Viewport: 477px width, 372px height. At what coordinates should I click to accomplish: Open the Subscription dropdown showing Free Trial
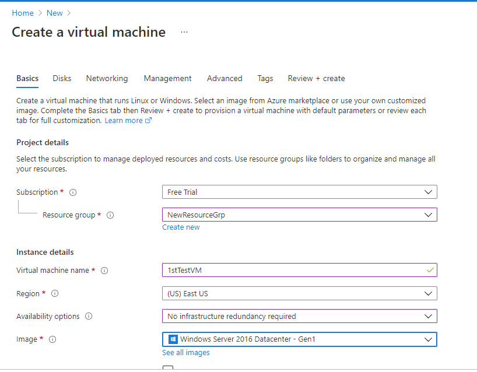(300, 192)
